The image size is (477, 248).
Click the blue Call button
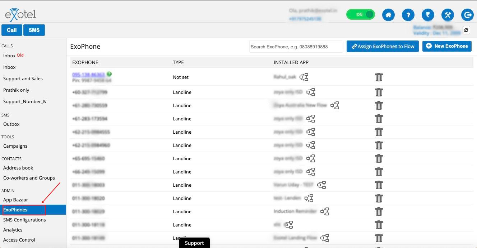pos(12,30)
